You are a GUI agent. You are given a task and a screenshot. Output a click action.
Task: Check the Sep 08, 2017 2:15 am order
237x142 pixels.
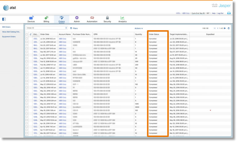pyautogui.click(x=27, y=52)
